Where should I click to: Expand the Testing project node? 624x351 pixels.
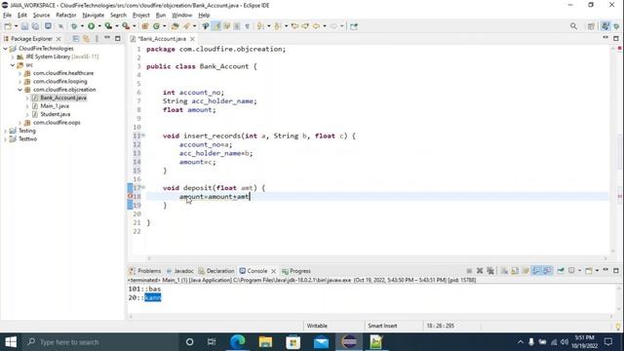[x=5, y=131]
